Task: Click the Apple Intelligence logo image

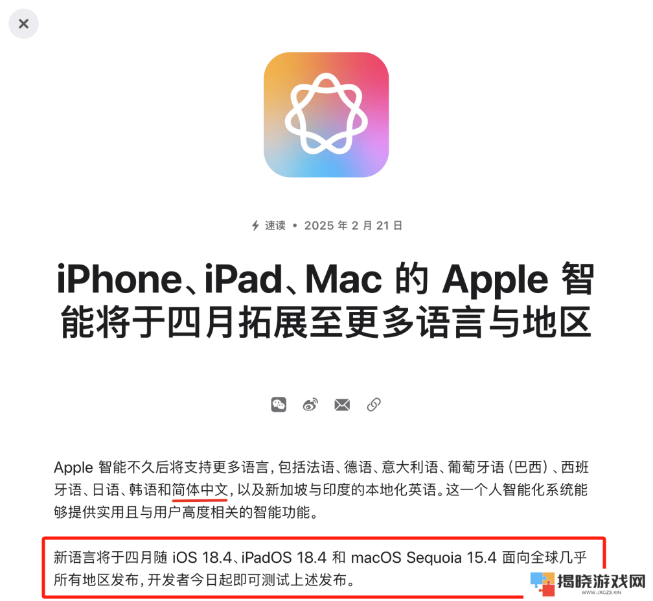Action: (x=326, y=115)
